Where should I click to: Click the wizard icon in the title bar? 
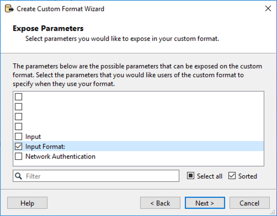point(9,9)
